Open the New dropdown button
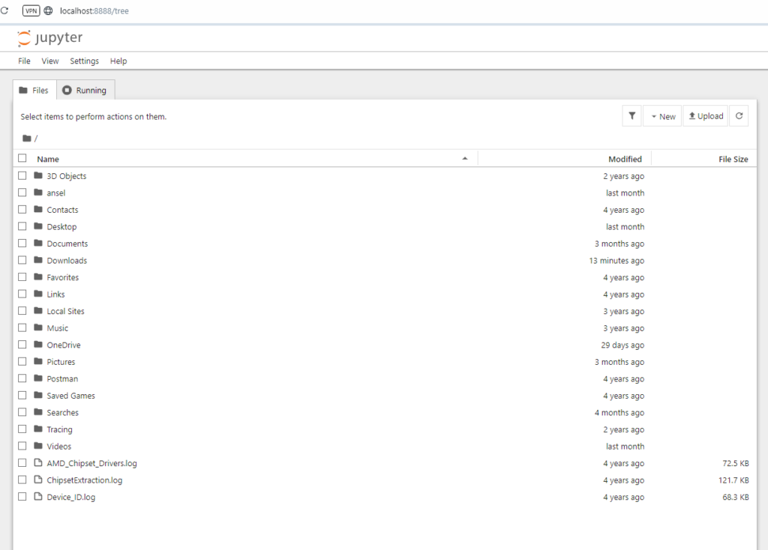 662,116
